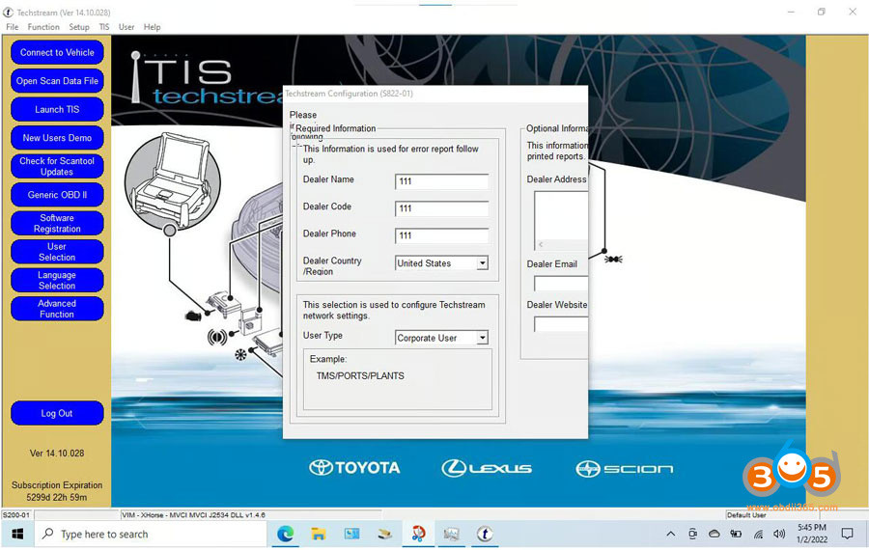Click the volume speaker tray icon

pos(779,534)
